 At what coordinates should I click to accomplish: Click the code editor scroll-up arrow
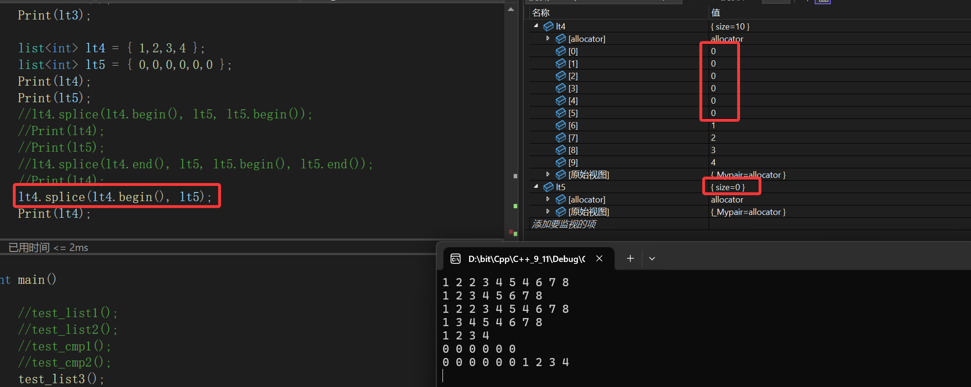pos(511,10)
